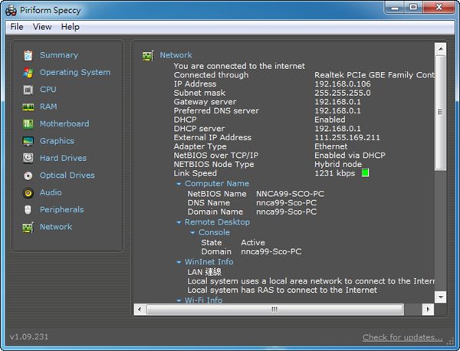Collapse the Computer Name section
Screen dimensions: 460x351
[179, 184]
